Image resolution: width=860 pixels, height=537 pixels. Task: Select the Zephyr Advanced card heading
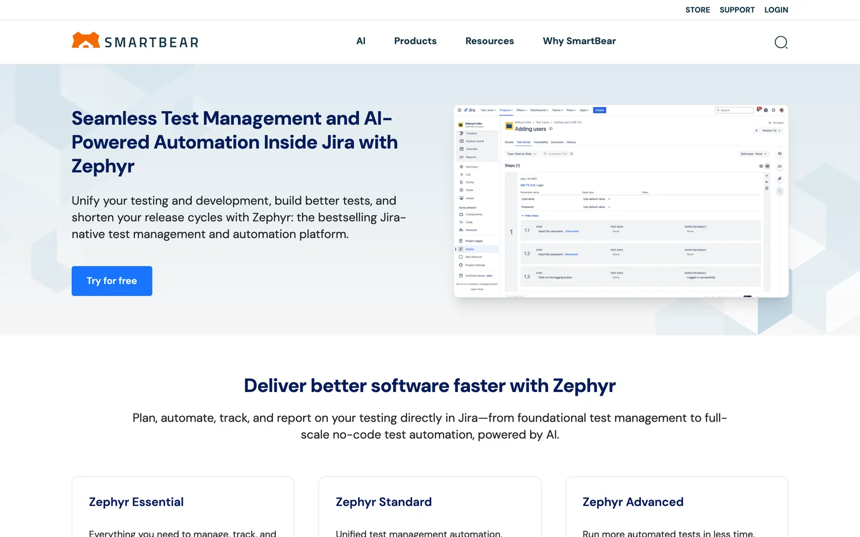(x=633, y=502)
